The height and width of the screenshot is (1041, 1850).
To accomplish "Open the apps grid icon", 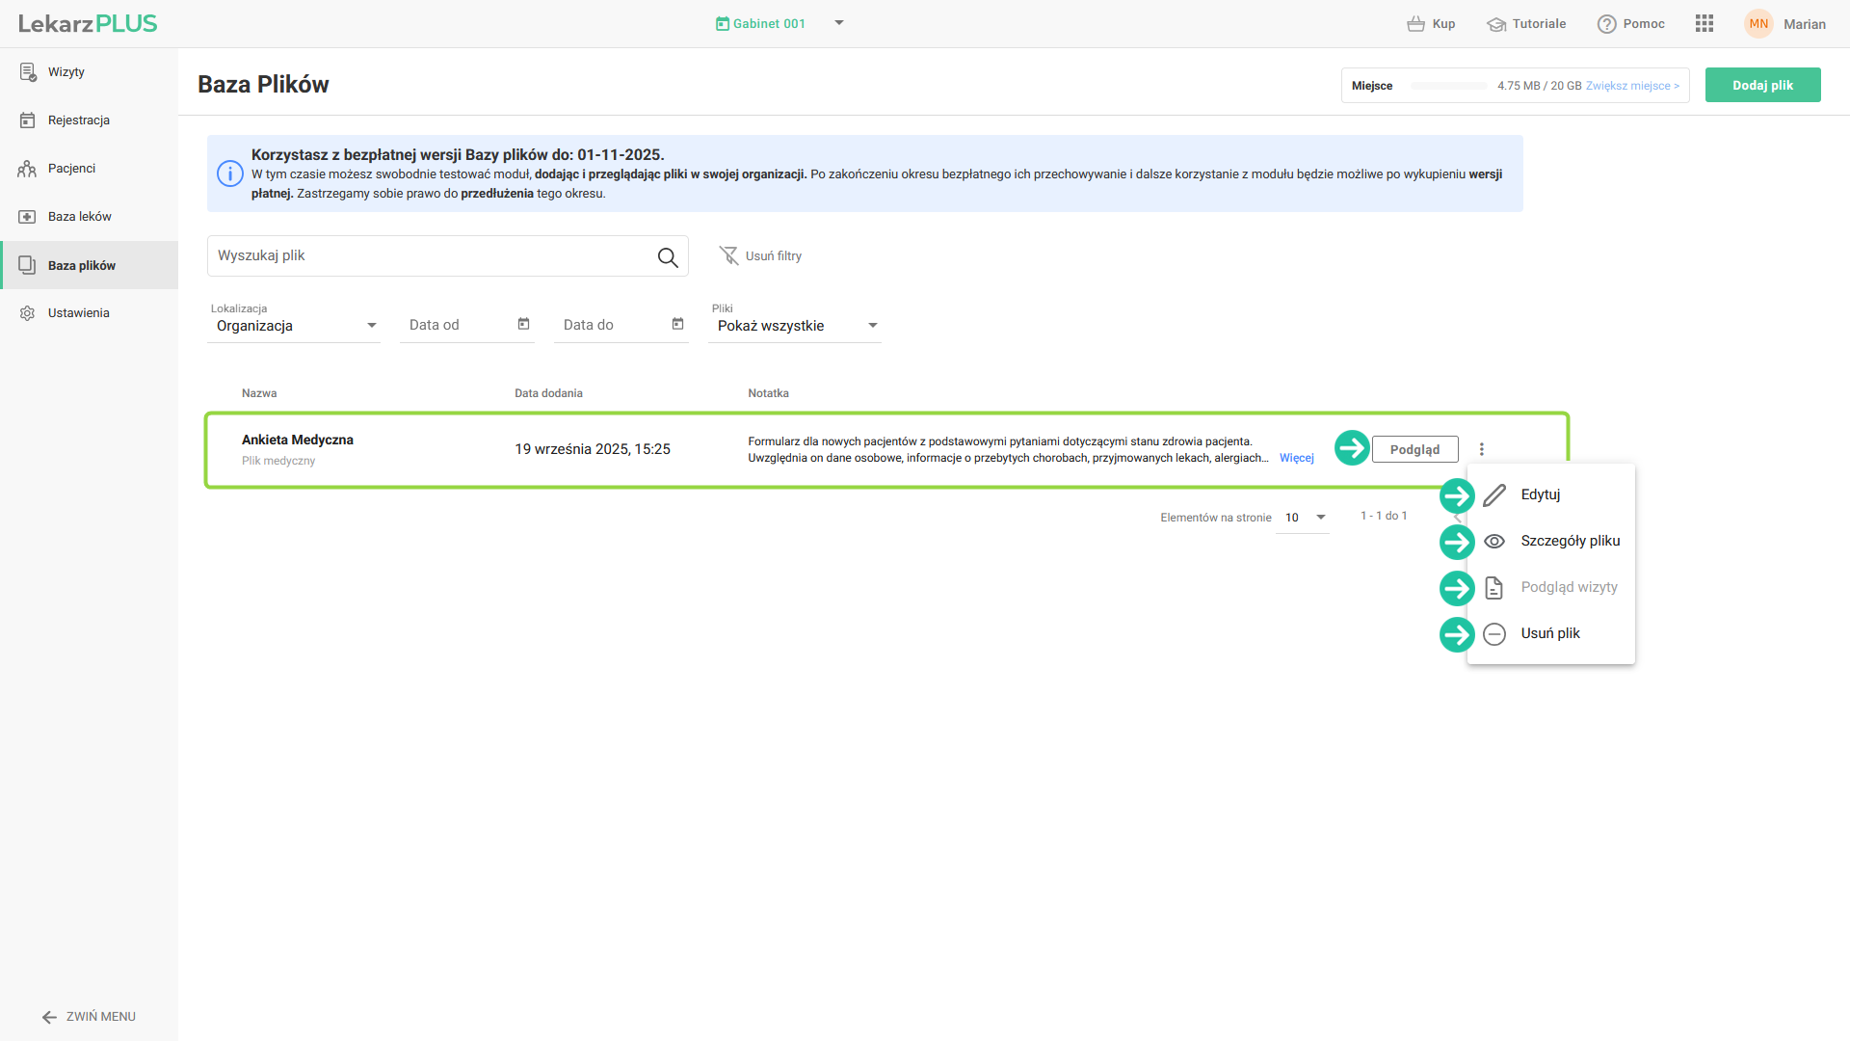I will pyautogui.click(x=1704, y=23).
